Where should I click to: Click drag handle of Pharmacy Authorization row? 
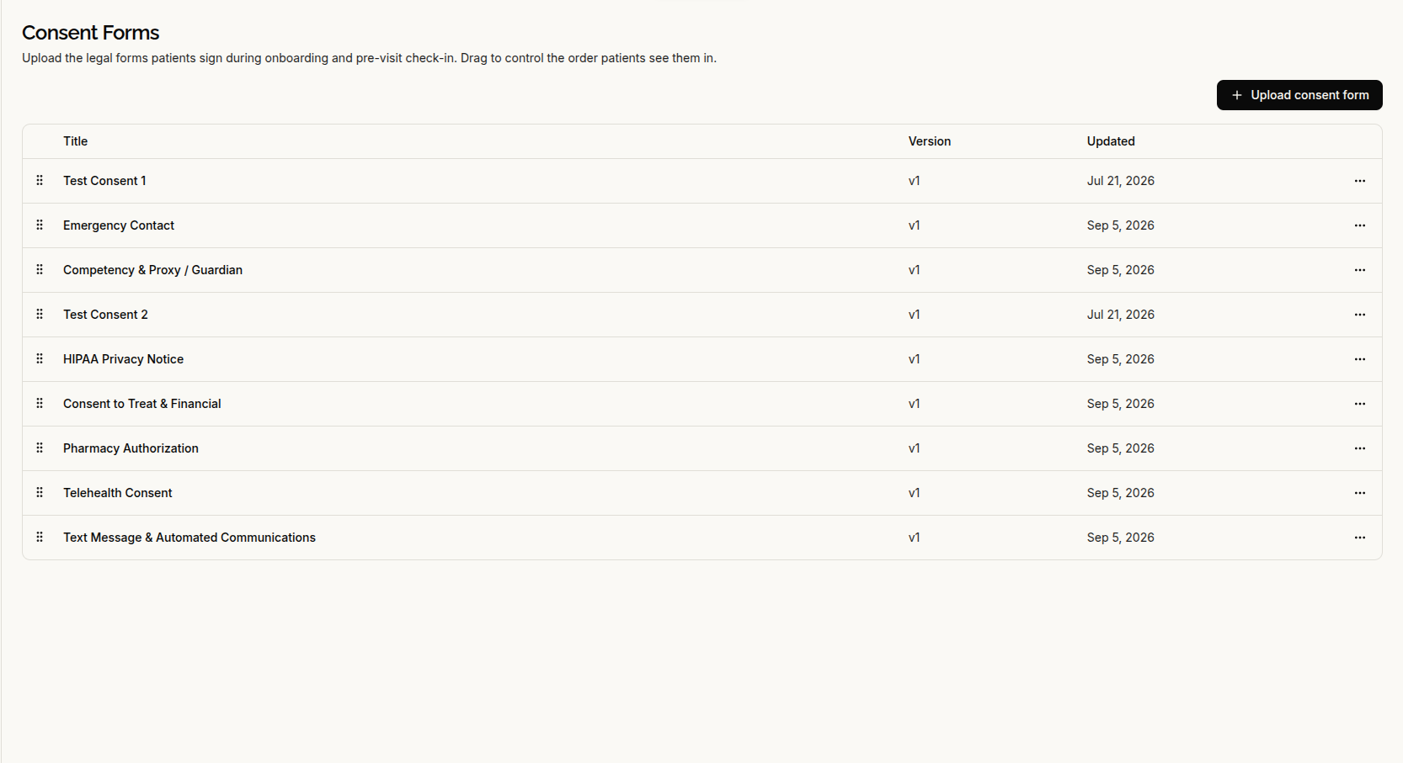(40, 448)
